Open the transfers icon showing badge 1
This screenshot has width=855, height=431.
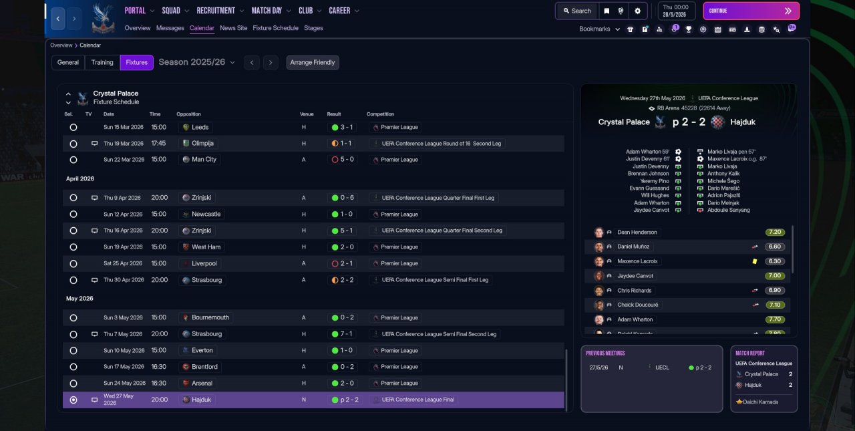tap(674, 29)
